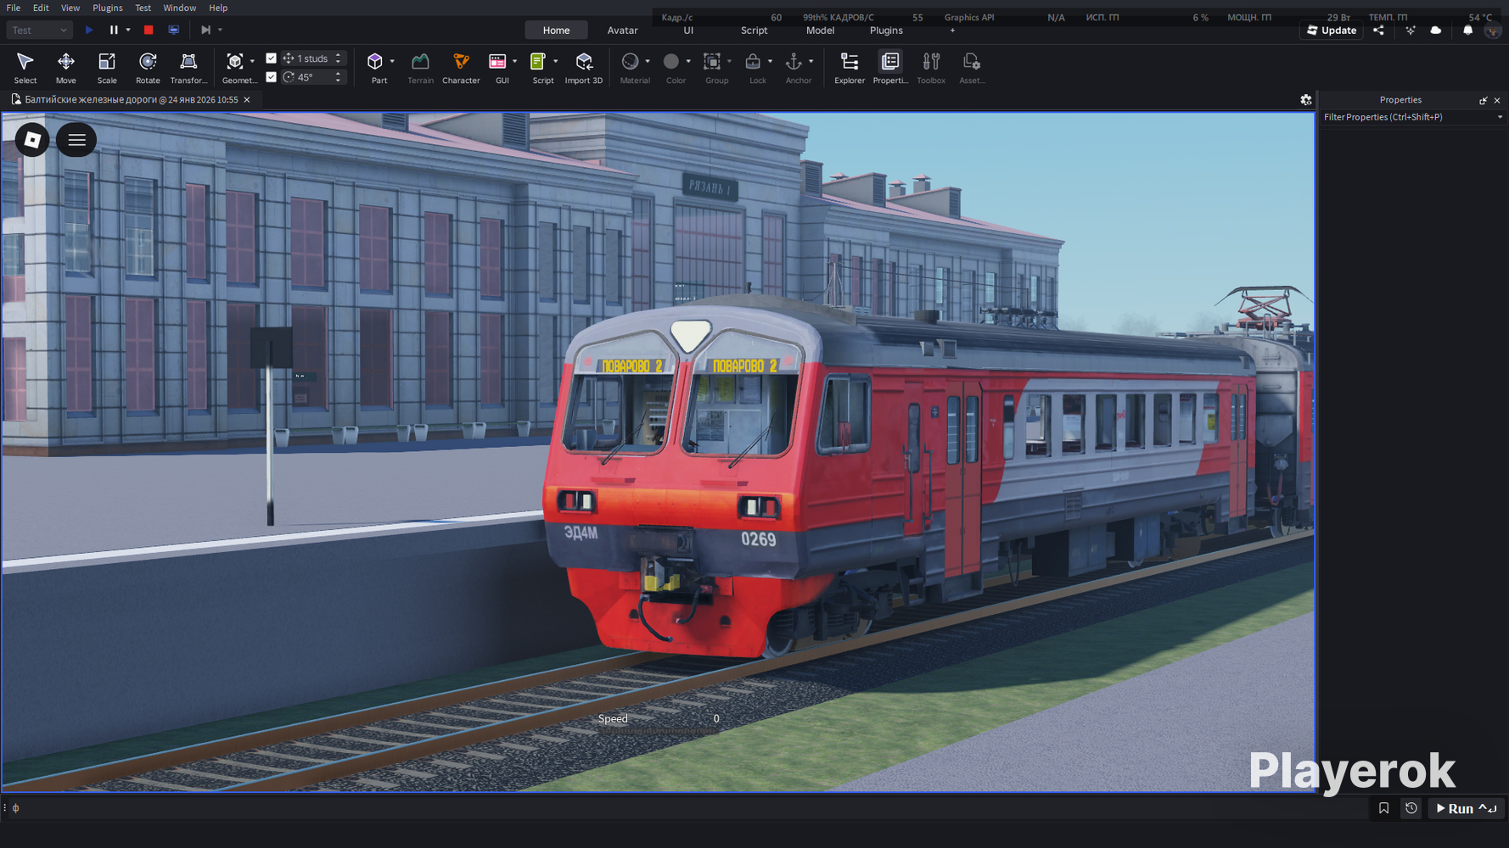The height and width of the screenshot is (848, 1509).
Task: Open the Explorer panel
Action: click(850, 67)
